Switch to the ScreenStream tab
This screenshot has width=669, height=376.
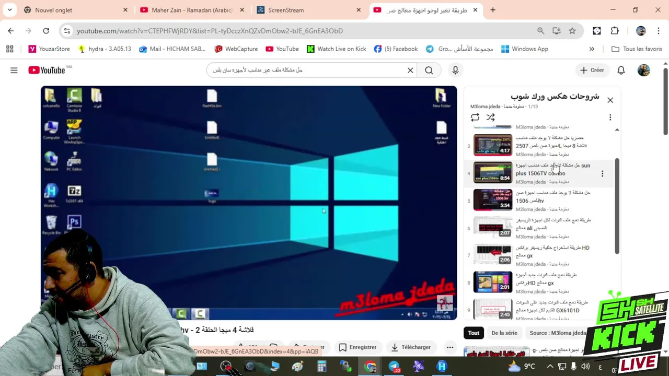pyautogui.click(x=309, y=10)
